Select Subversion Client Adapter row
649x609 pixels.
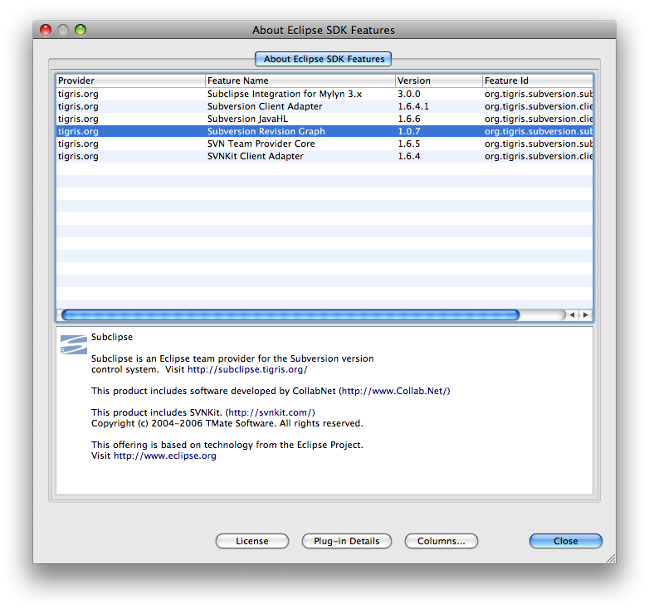pyautogui.click(x=324, y=106)
